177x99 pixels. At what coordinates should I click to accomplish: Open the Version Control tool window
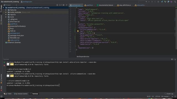coord(21,94)
